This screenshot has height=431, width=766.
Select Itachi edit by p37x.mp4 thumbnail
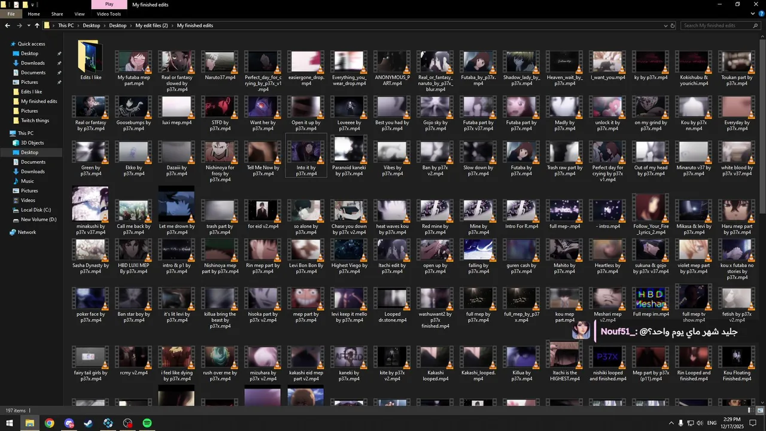(x=392, y=249)
